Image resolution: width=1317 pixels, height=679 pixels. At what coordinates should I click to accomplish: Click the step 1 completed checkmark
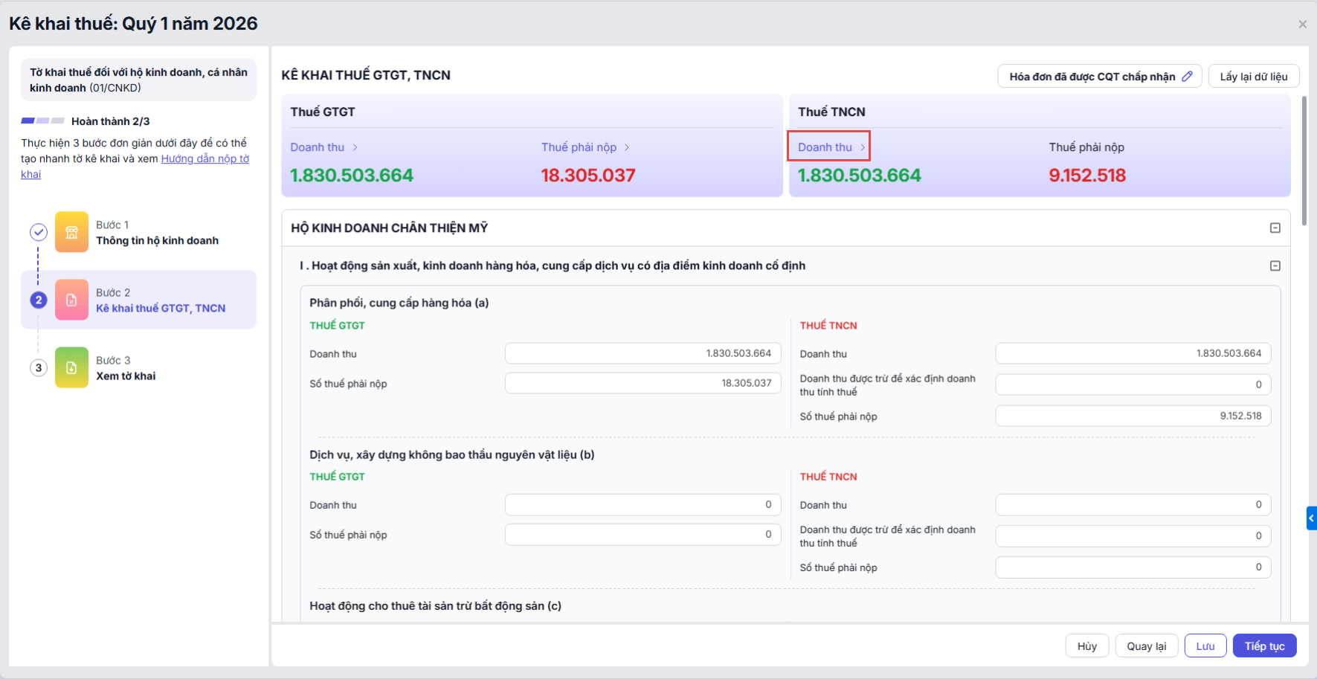(39, 232)
